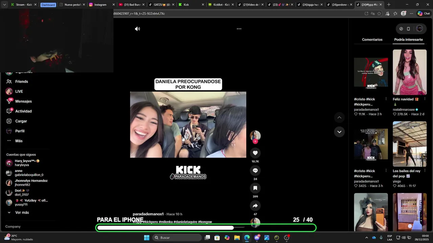Go to previous video with up chevron
The width and height of the screenshot is (433, 243).
tap(339, 117)
